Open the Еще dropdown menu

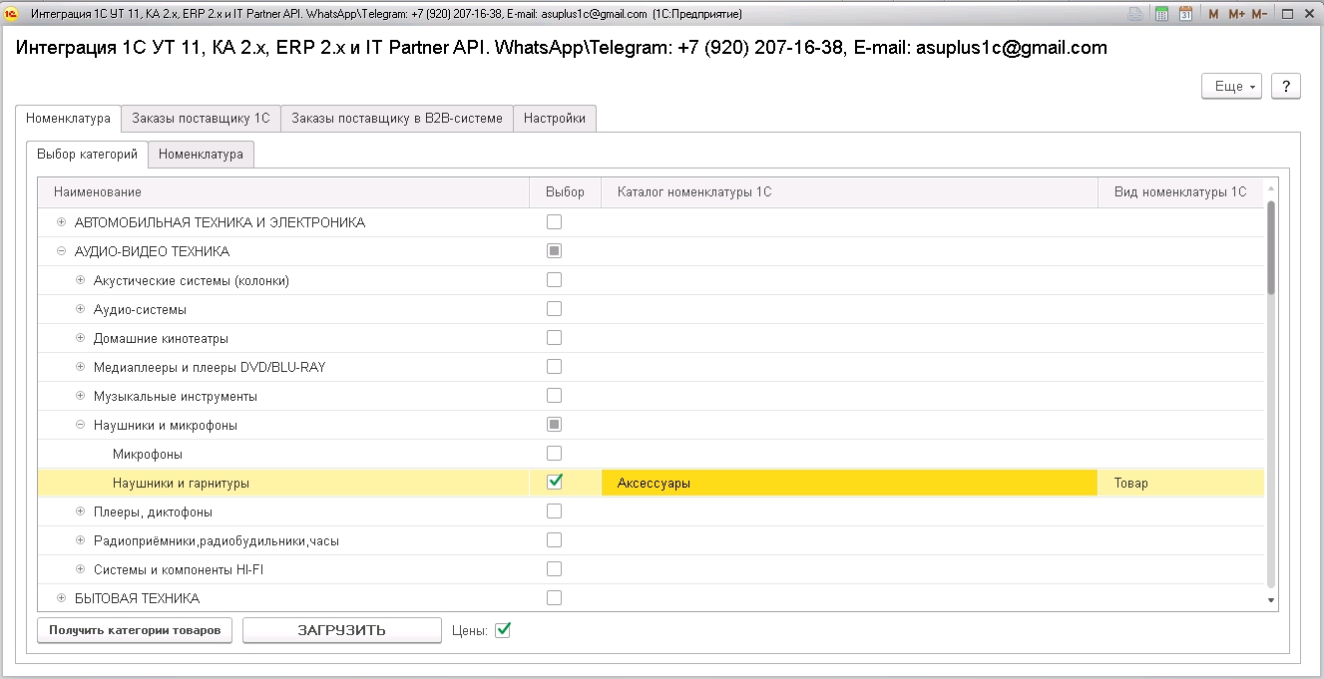[1232, 86]
